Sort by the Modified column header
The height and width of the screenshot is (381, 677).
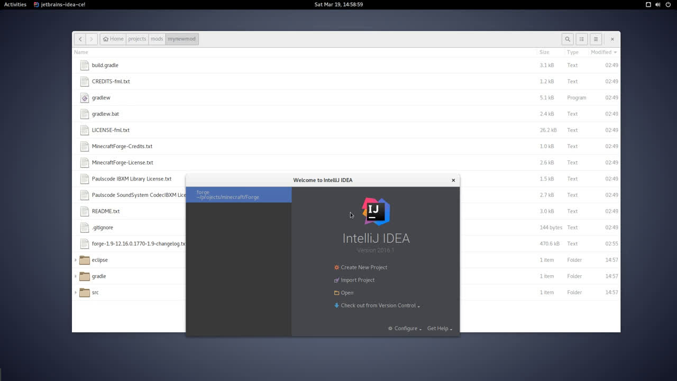tap(604, 52)
